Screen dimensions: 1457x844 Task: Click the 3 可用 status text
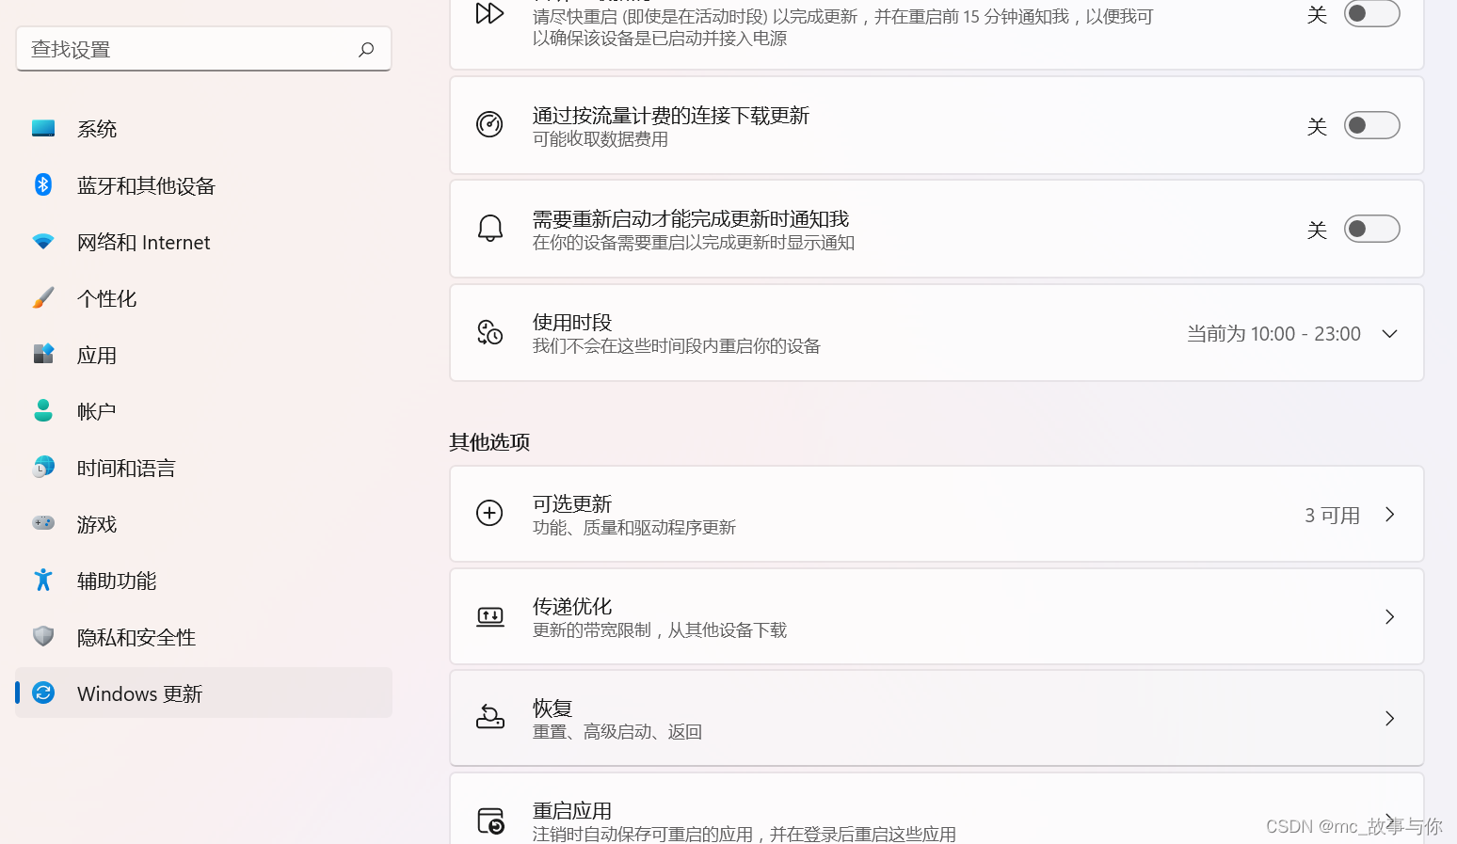(x=1332, y=515)
